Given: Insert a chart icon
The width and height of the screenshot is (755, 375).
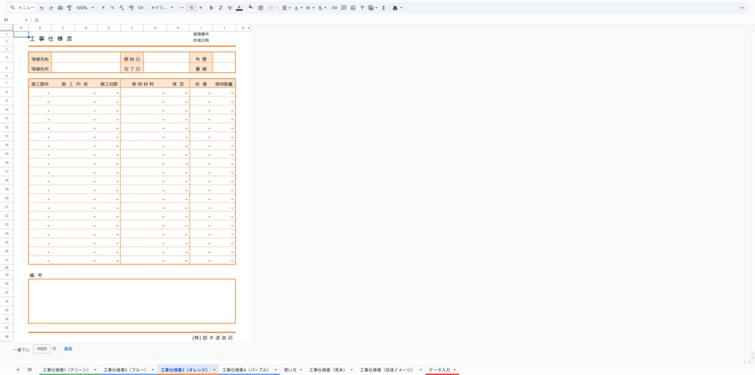Looking at the screenshot, I should [x=353, y=7].
